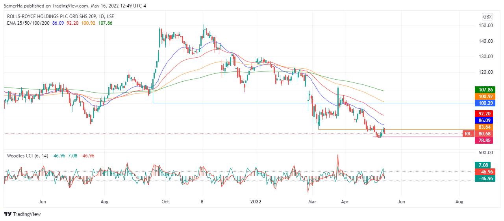Click the blue 86.09 axis price label
The width and height of the screenshot is (504, 221).
[484, 120]
